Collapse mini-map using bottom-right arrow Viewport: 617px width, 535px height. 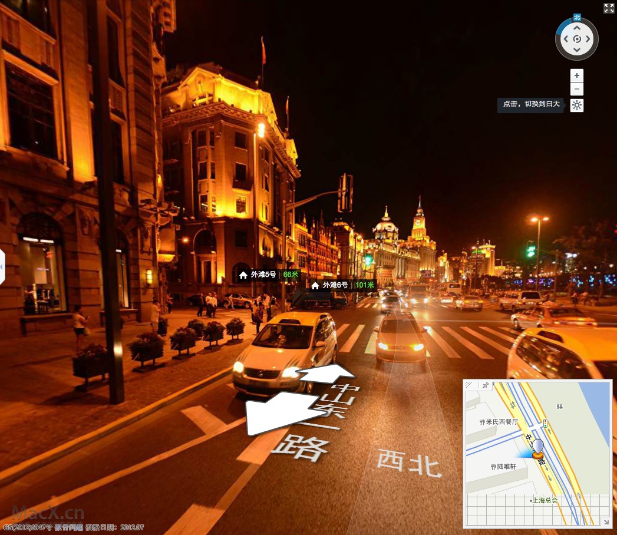(x=605, y=521)
